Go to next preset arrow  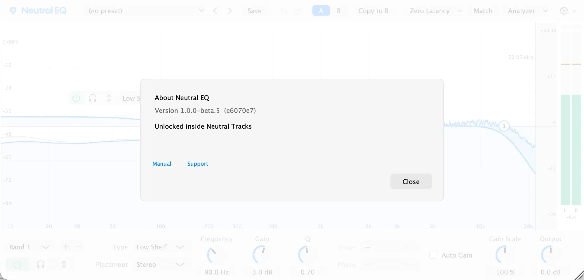coord(230,11)
